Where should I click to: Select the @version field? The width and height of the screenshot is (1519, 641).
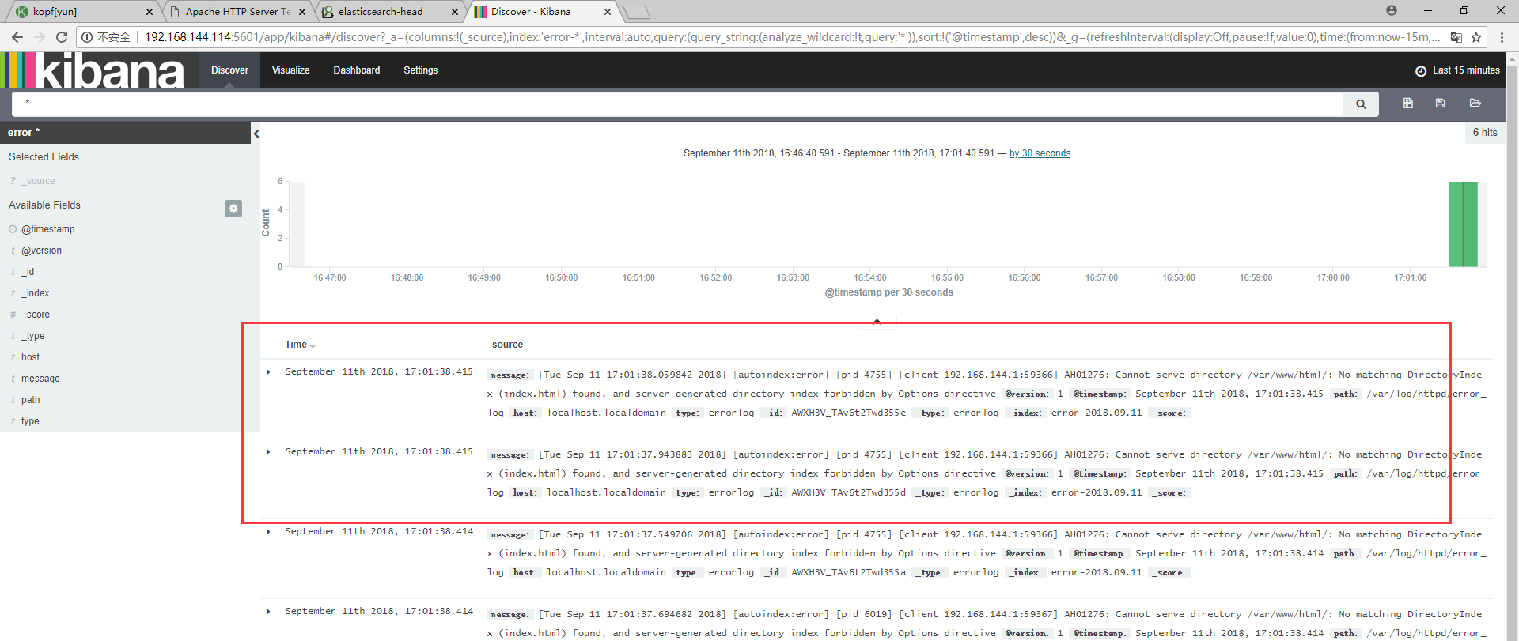coord(41,251)
